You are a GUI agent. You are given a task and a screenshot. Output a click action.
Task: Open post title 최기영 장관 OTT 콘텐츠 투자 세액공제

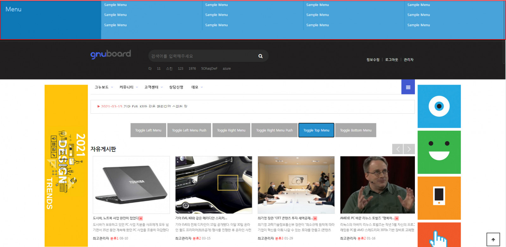(285, 218)
